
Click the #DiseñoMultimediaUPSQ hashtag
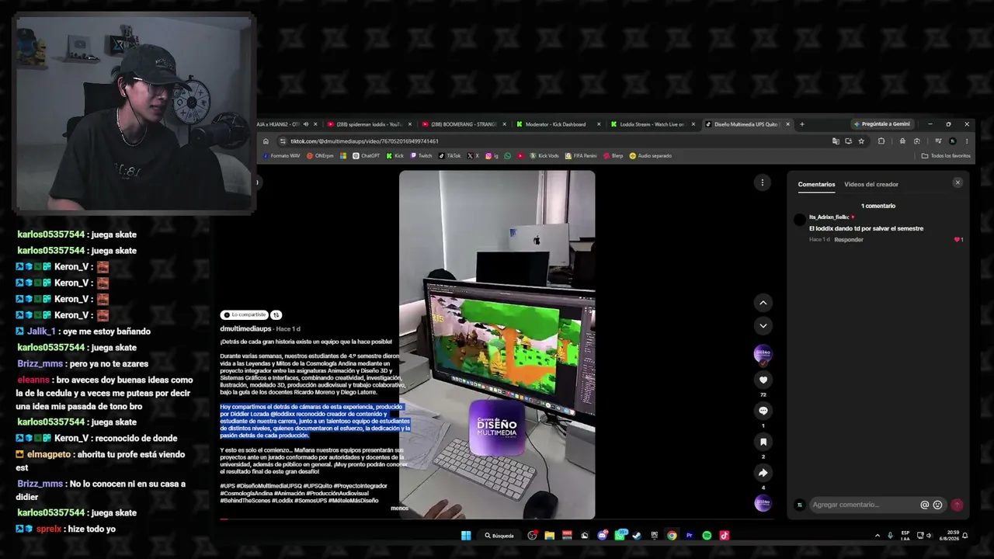pos(270,486)
